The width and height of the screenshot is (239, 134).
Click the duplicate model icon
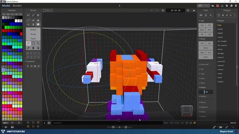pyautogui.click(x=232, y=6)
